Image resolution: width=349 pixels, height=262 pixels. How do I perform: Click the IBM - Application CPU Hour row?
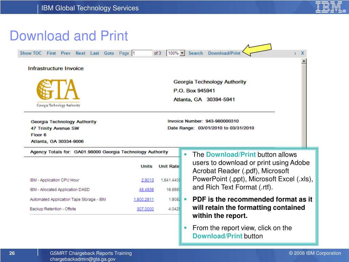tap(55, 180)
